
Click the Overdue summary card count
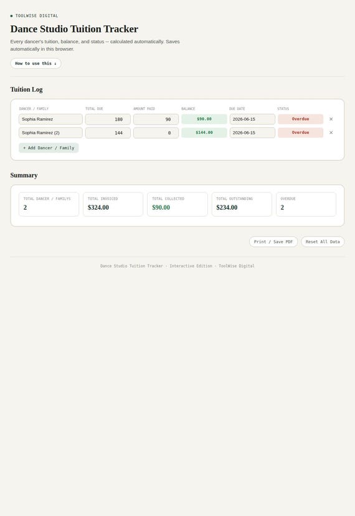click(282, 208)
